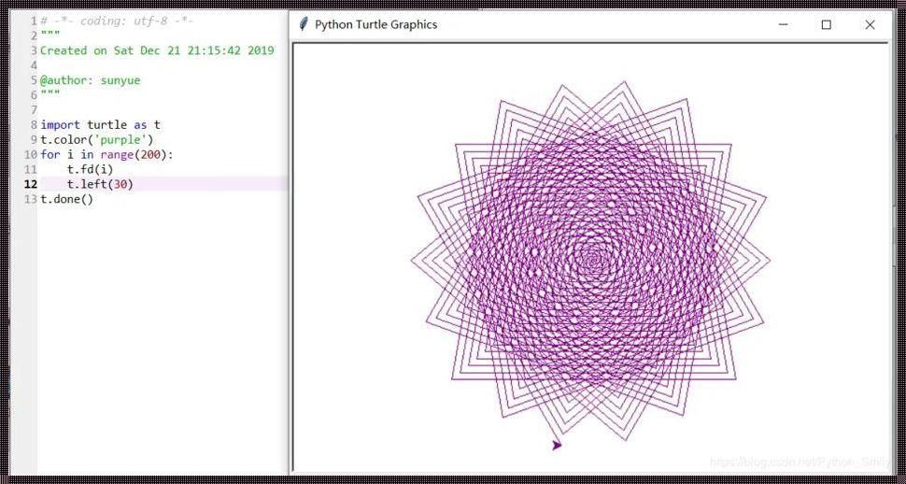Click line number 8 in the gutter

34,124
